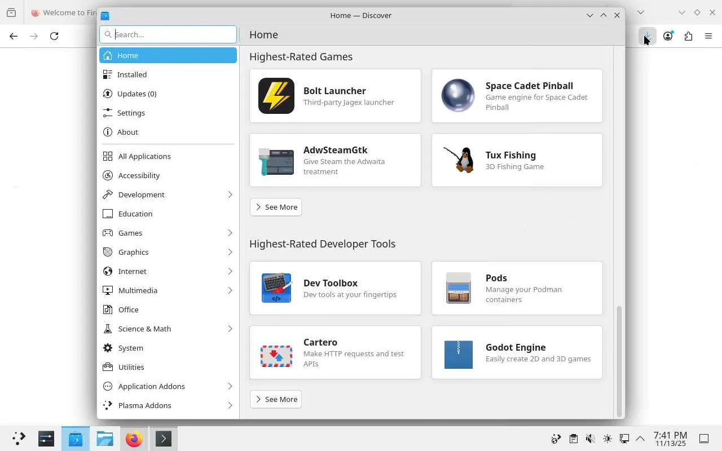
Task: Click the muted volume tray icon
Action: [590, 439]
